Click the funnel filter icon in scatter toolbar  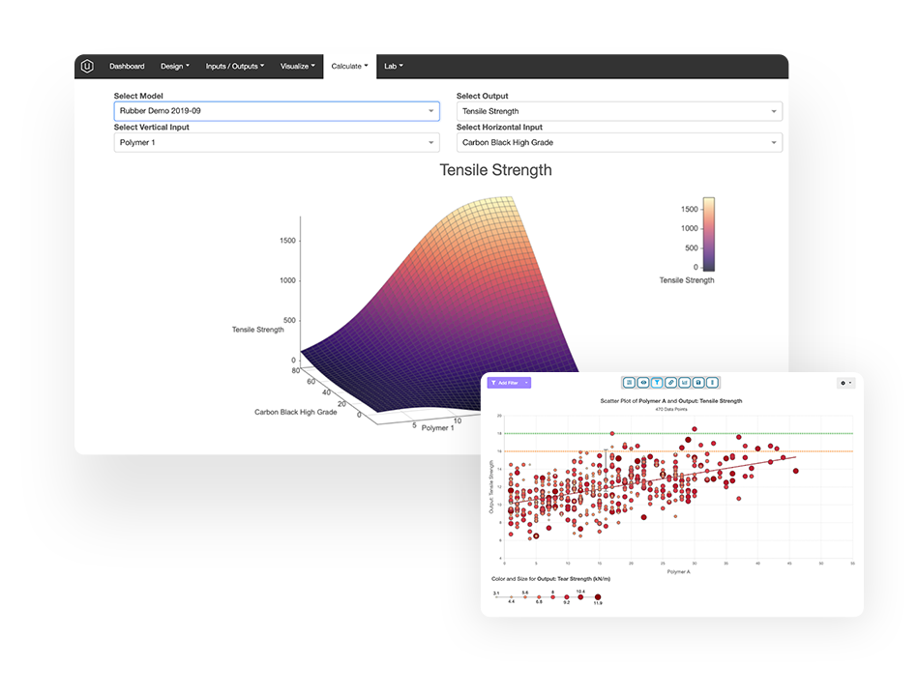[657, 383]
